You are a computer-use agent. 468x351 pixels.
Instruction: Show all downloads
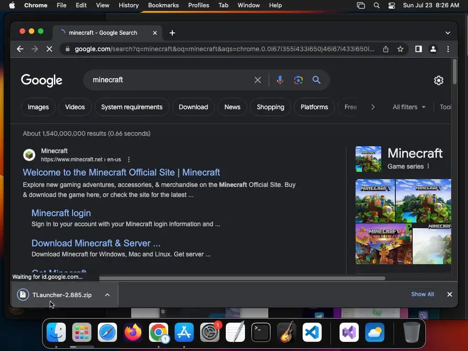point(422,294)
